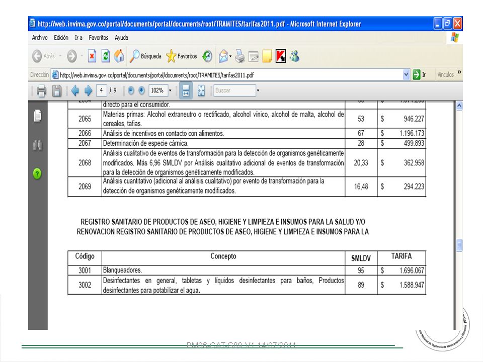The image size is (483, 362).
Task: Click the Edit page icon in toolbar
Action: [x=254, y=56]
